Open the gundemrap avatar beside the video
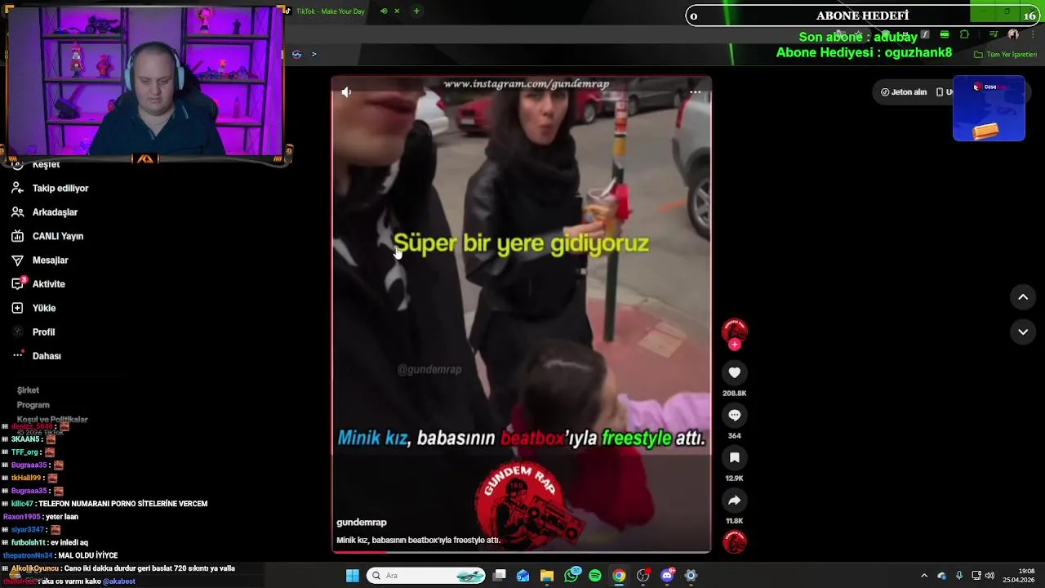 (x=735, y=330)
